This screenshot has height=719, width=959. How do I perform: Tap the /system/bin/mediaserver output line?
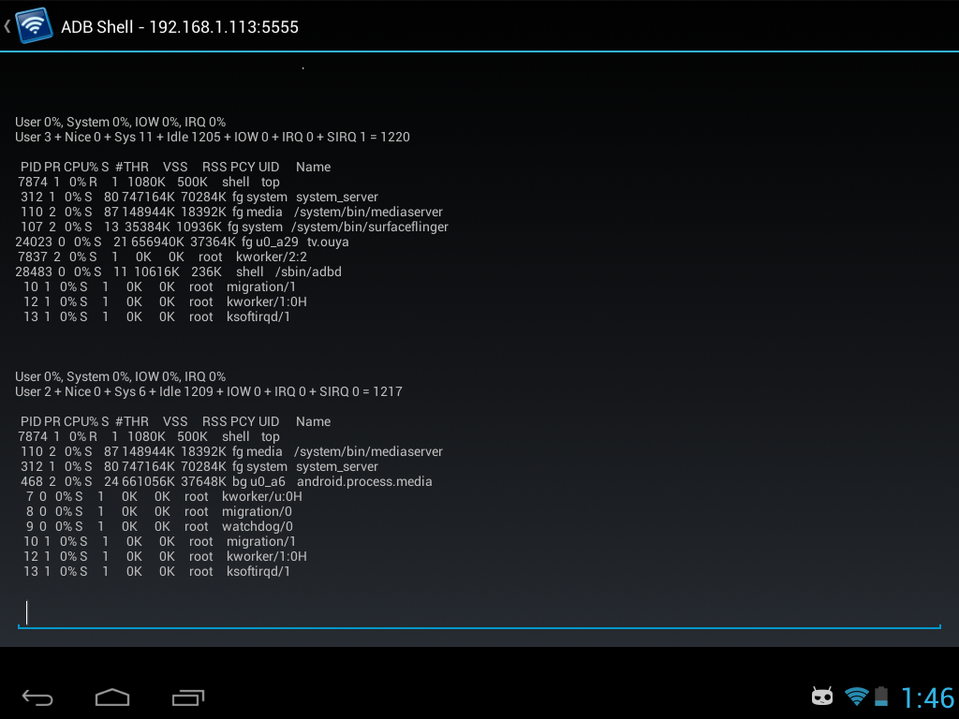click(x=225, y=212)
